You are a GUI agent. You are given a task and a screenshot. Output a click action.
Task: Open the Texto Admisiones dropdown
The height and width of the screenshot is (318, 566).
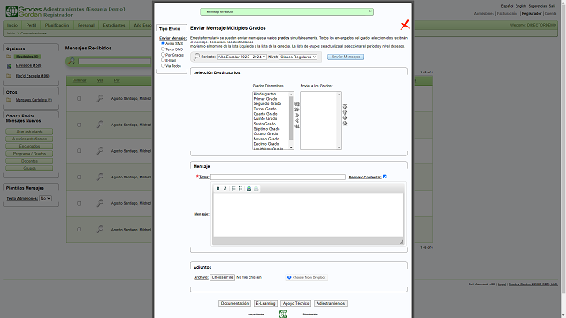pos(45,198)
